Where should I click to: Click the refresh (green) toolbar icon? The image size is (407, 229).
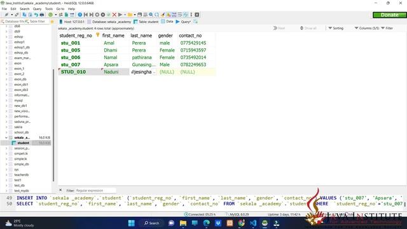[50, 15]
